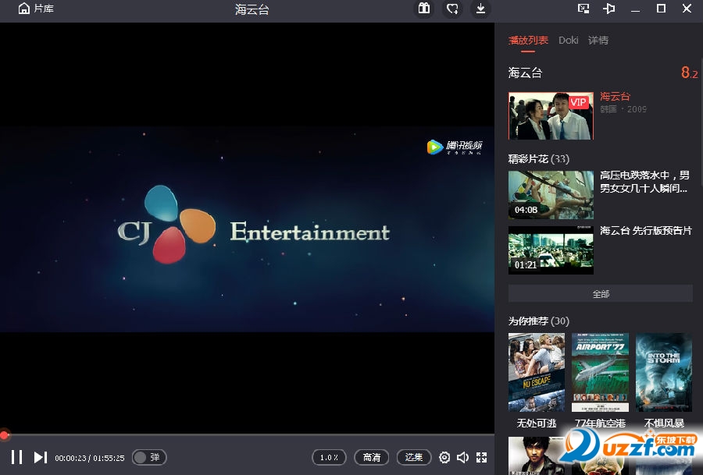
Task: Open the Airport '77 movie poster
Action: 600,372
